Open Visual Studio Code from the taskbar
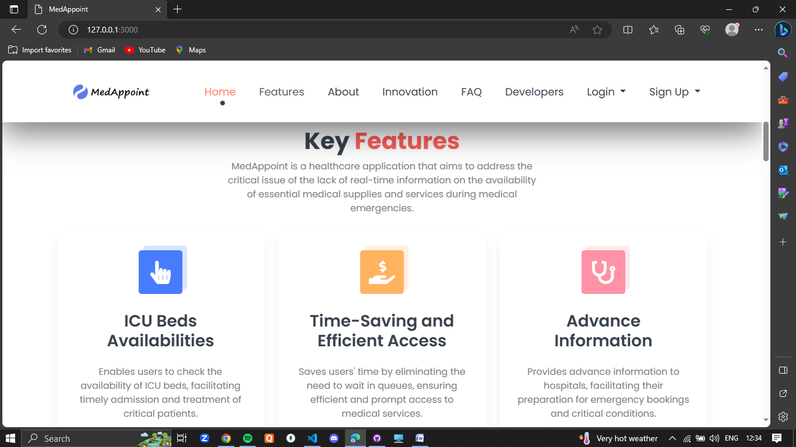Image resolution: width=796 pixels, height=447 pixels. pyautogui.click(x=312, y=438)
